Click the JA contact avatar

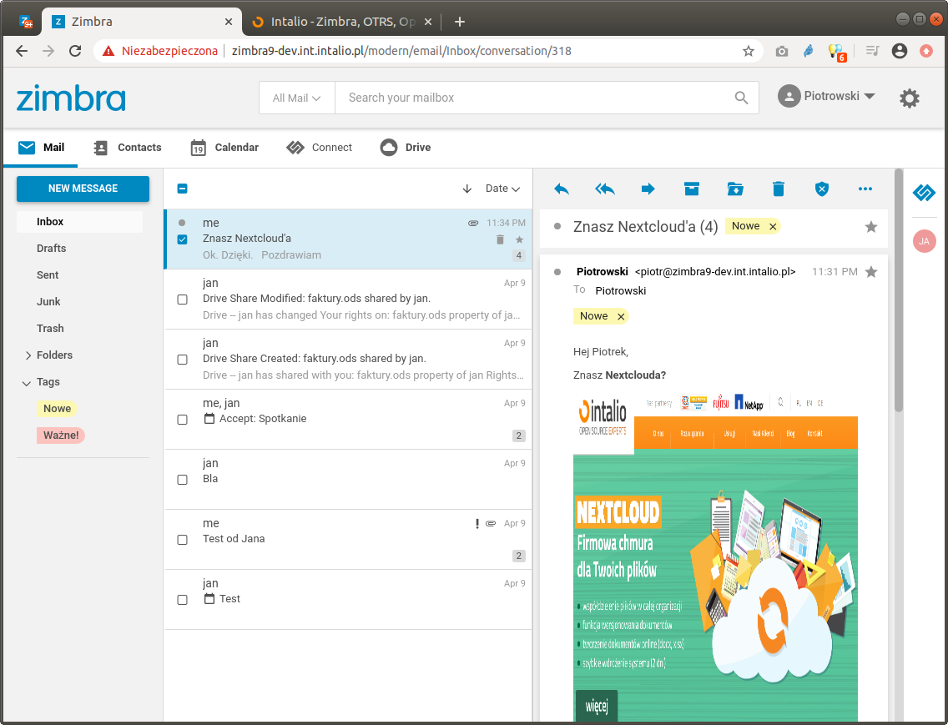(x=924, y=241)
